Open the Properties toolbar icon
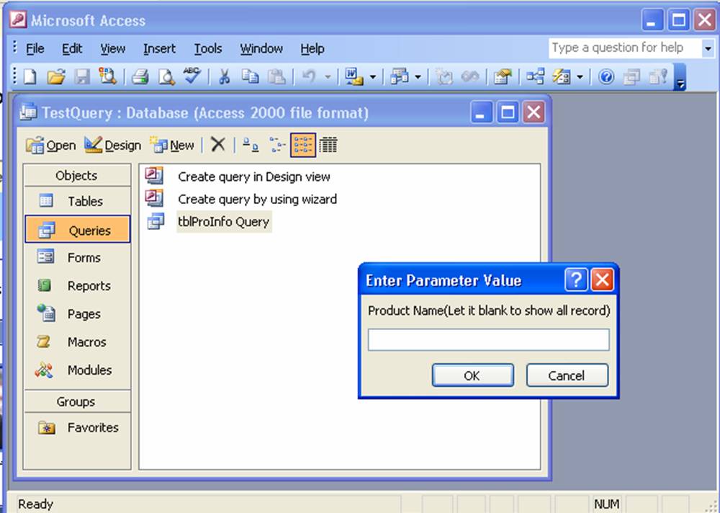 tap(503, 77)
